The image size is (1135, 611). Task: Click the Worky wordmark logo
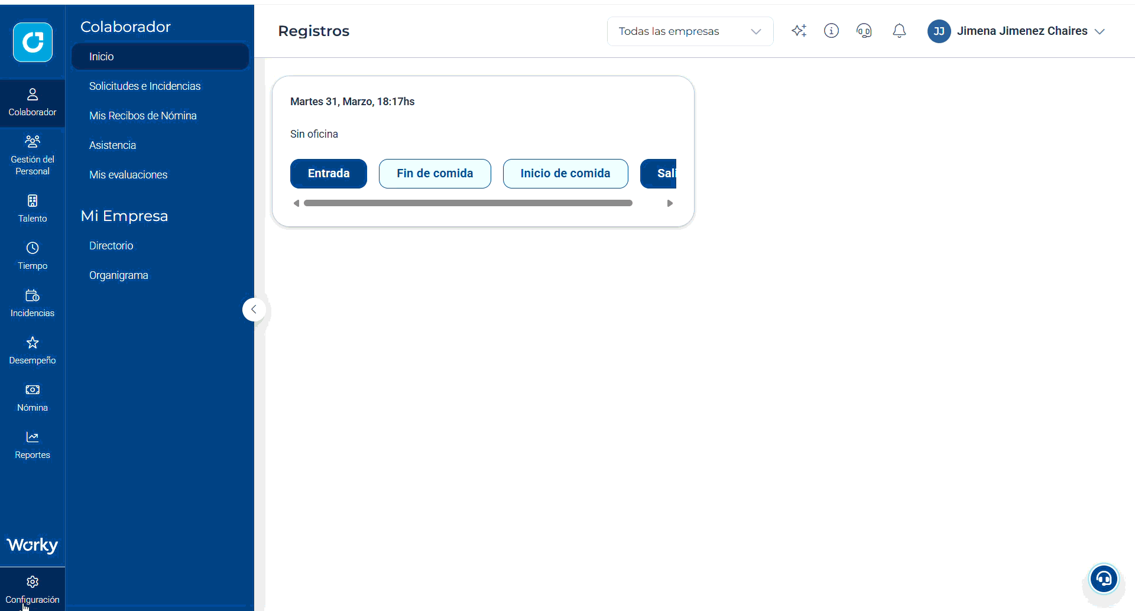33,545
